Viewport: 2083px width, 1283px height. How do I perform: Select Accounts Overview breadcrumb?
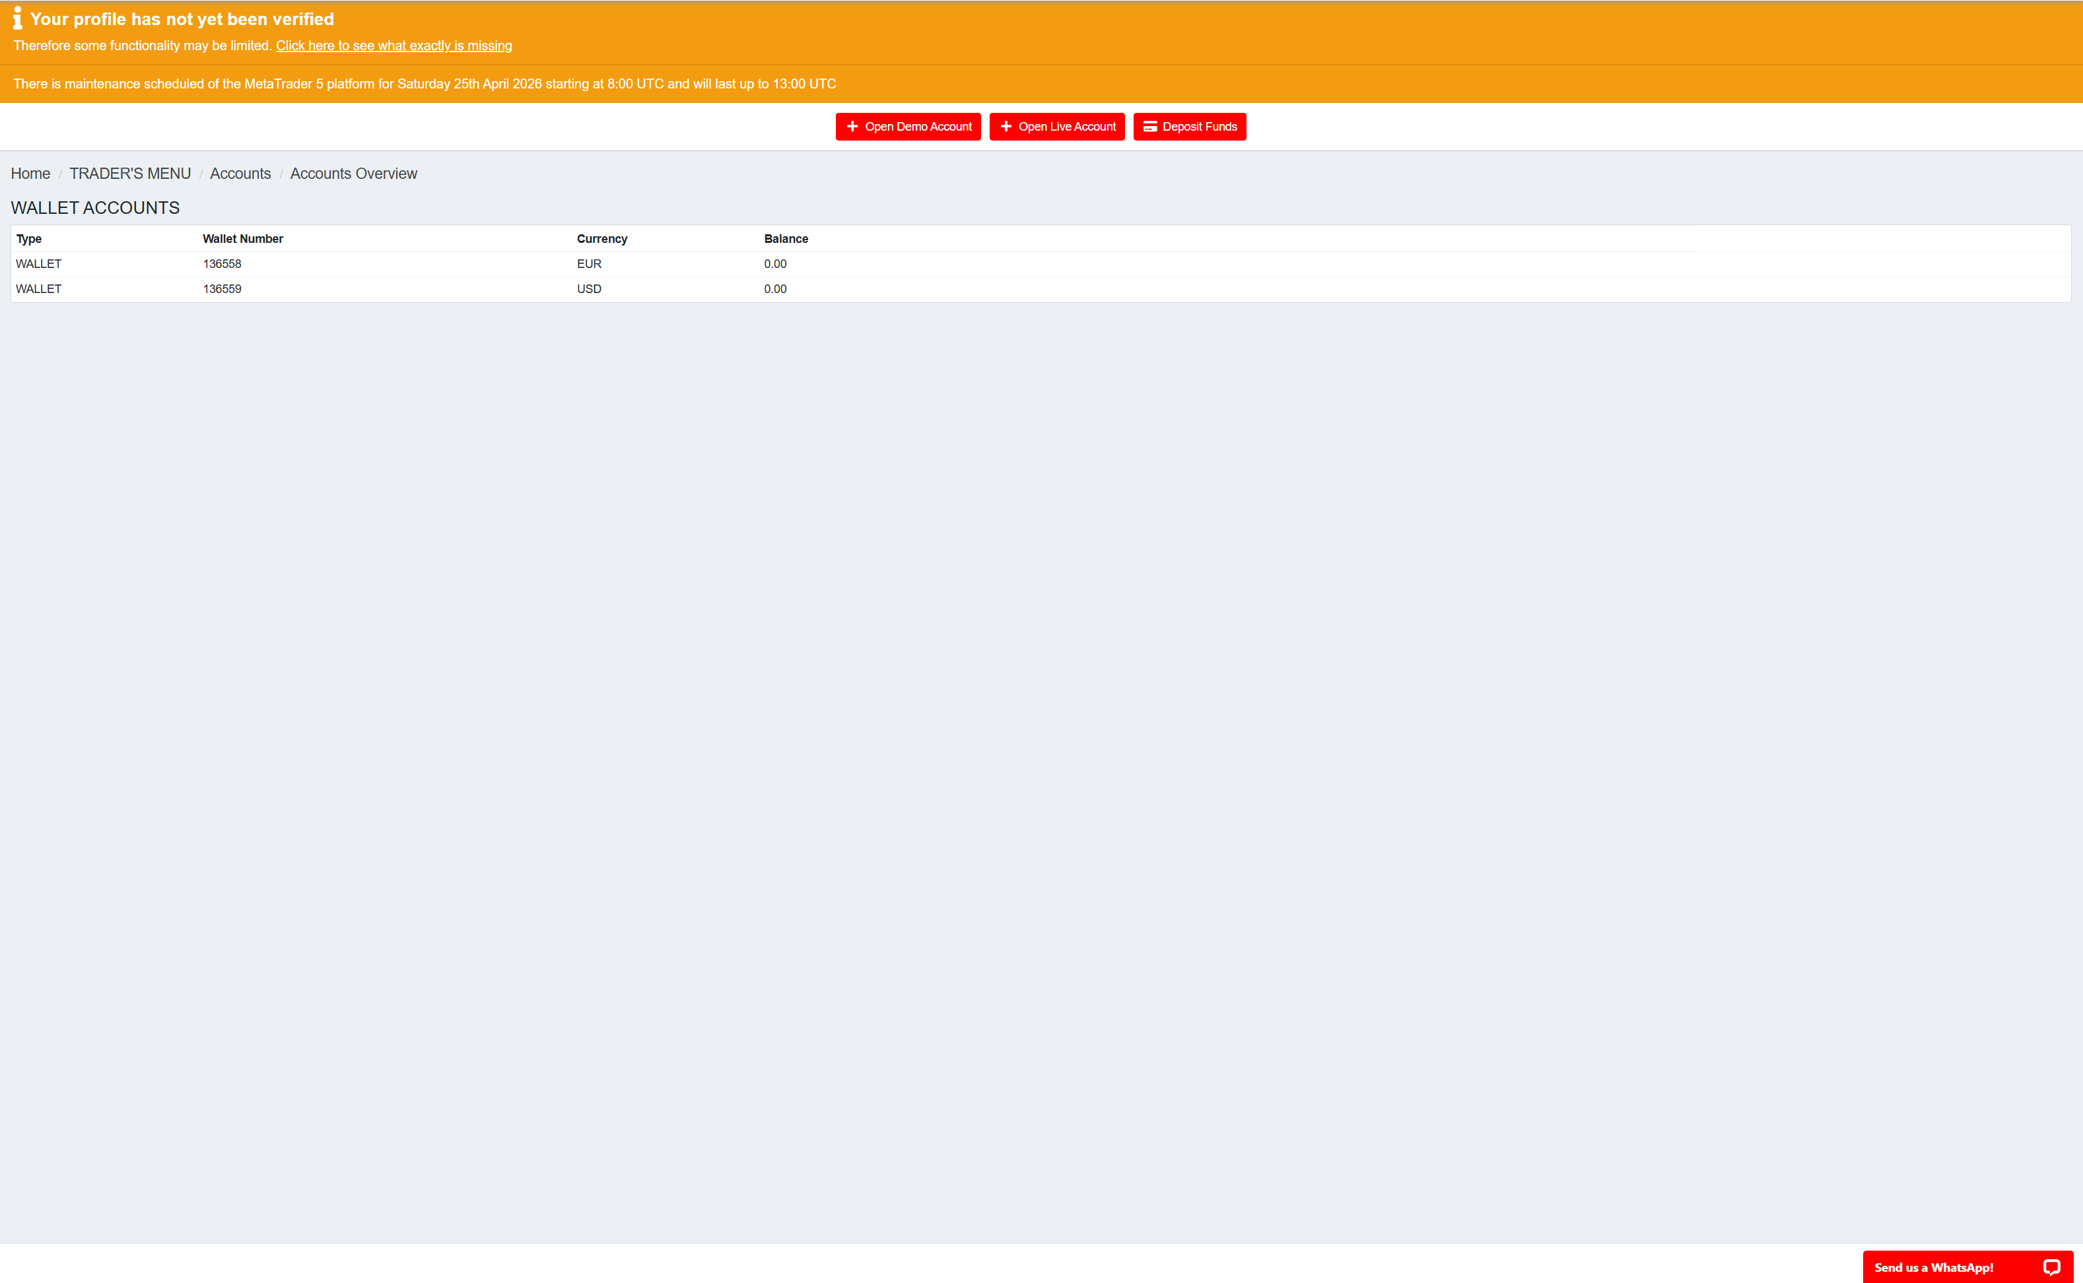[x=354, y=173]
